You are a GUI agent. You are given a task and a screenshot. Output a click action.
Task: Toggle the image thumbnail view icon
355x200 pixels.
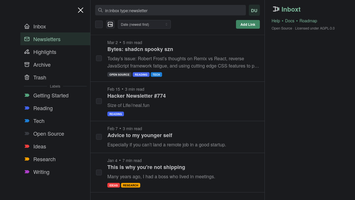point(110,24)
